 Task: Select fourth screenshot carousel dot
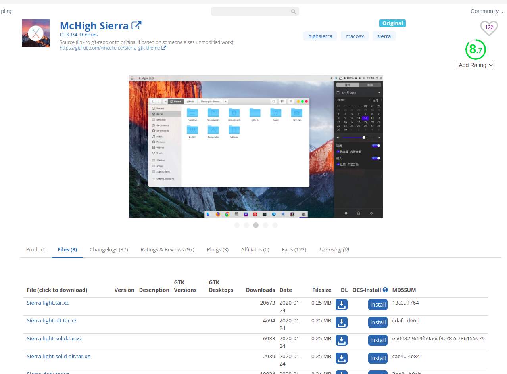coord(265,225)
